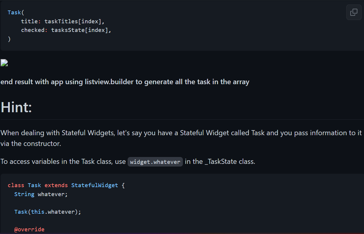Click the closing parenthesis of the Task constructor

pyautogui.click(x=9, y=39)
